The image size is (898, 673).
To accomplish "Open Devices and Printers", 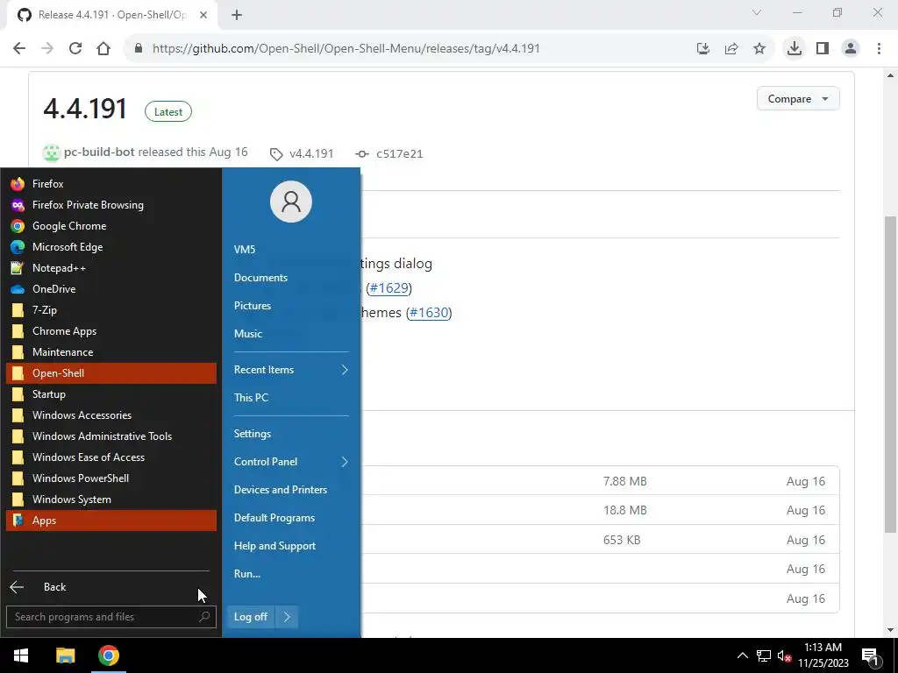I will point(291,490).
